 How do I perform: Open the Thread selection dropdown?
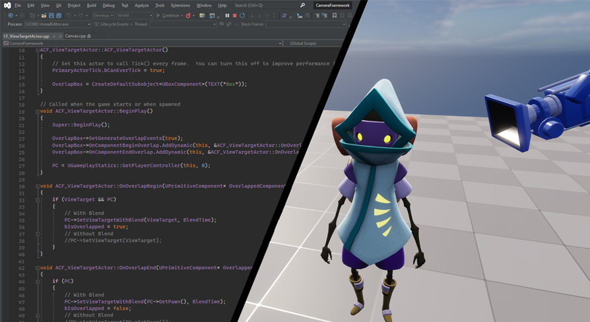click(183, 24)
